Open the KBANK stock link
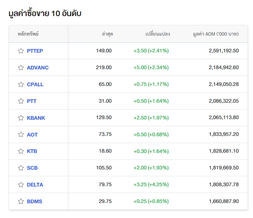This screenshot has width=253, height=218. (x=36, y=118)
